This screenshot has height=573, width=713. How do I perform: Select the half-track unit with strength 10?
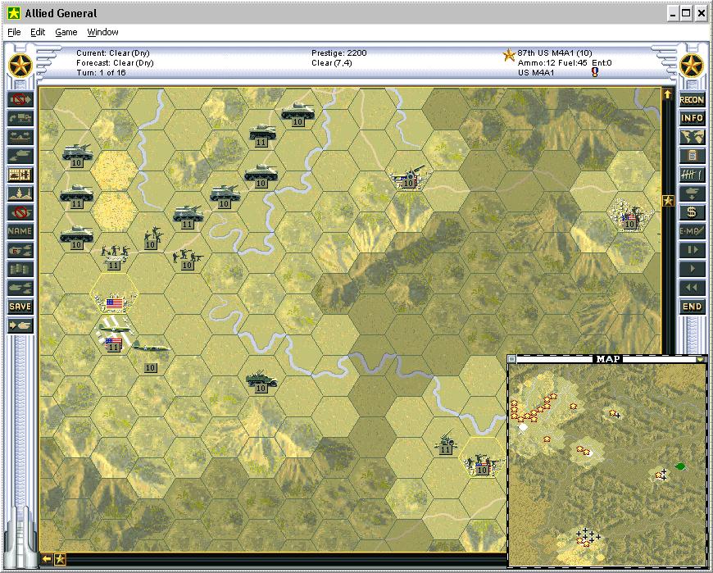(261, 381)
